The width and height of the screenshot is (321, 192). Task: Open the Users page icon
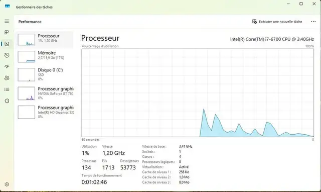coord(7,78)
